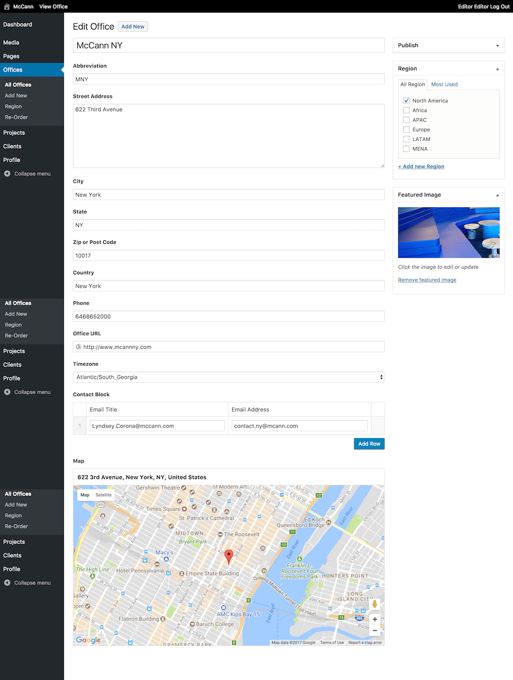
Task: Click the Macy's shopping marker on the map
Action: coord(166,559)
